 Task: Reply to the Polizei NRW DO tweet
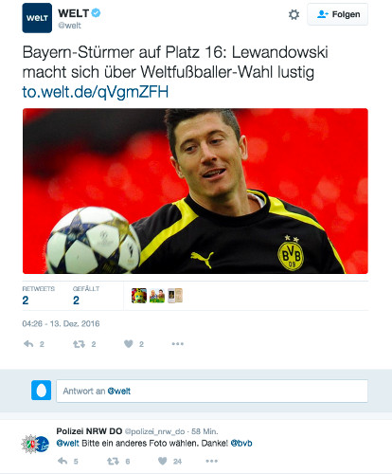62,461
